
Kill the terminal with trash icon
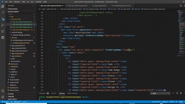click(181, 93)
